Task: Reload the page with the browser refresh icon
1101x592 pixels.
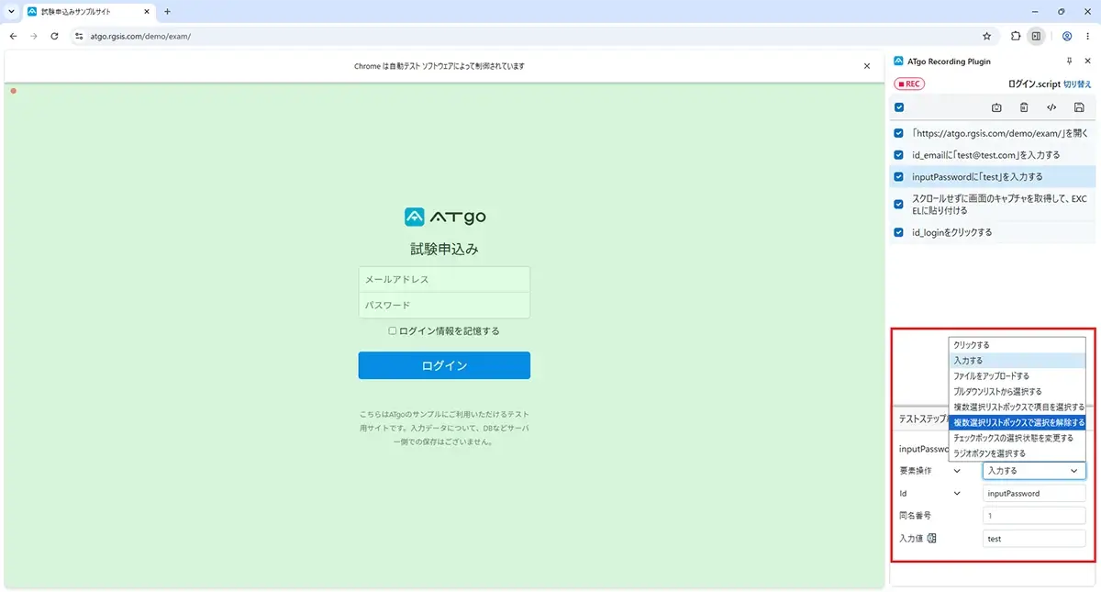Action: pyautogui.click(x=55, y=37)
